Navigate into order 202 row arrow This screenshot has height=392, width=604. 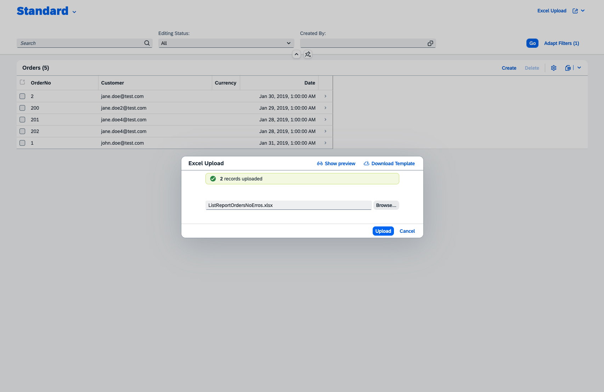[x=326, y=131]
